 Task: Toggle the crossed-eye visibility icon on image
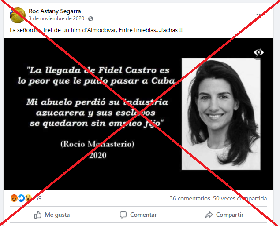(x=259, y=52)
